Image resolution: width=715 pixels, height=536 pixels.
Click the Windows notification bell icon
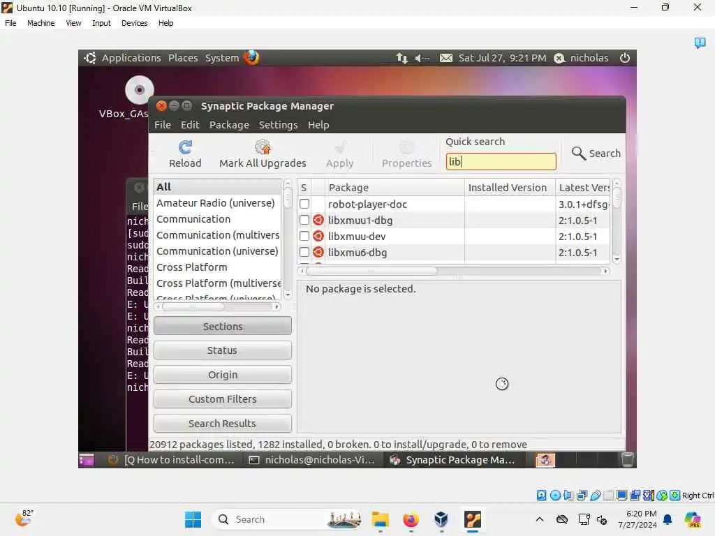(668, 519)
